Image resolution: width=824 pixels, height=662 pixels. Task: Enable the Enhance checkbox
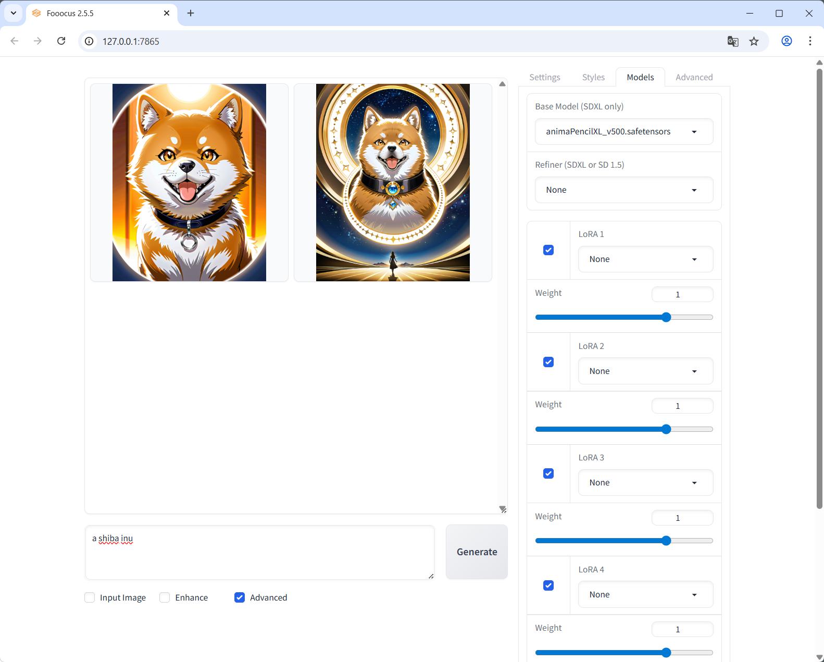tap(165, 597)
